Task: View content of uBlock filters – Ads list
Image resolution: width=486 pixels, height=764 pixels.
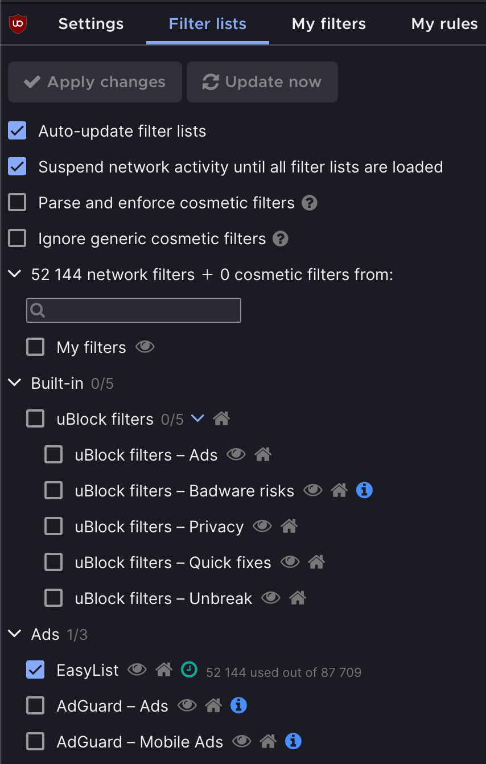Action: (236, 454)
